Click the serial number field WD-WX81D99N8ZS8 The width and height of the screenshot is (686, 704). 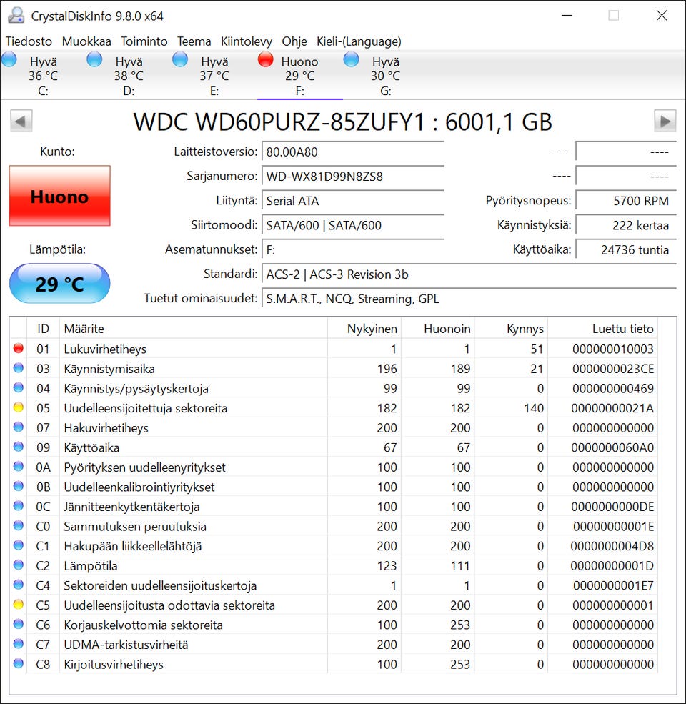(353, 177)
